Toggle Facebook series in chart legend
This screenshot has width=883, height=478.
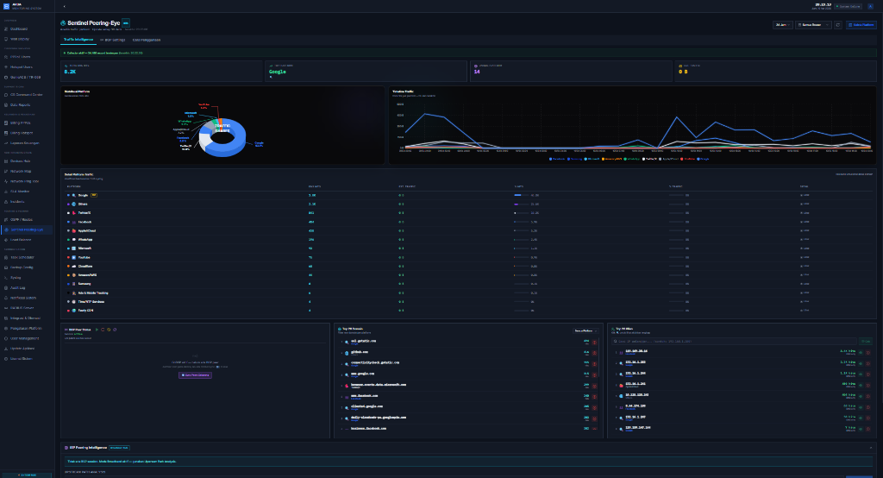click(x=557, y=159)
